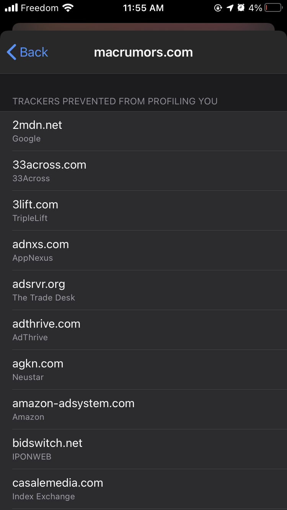This screenshot has height=510, width=287.
Task: Tap the Back chevron arrow icon
Action: [11, 52]
